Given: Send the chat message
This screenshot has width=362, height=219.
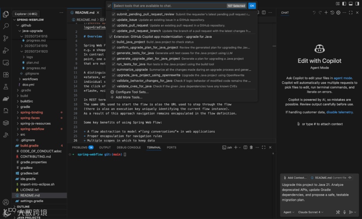Looking at the screenshot, I should 351,212.
